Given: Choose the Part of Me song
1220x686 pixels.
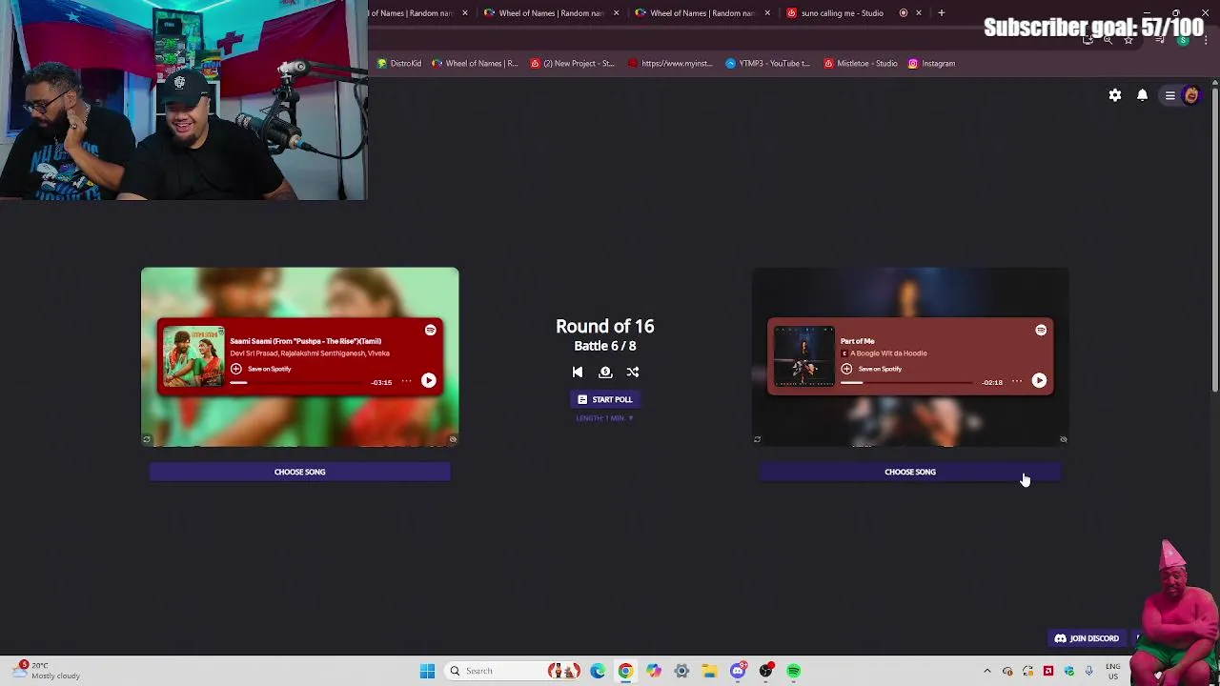Looking at the screenshot, I should click(x=910, y=472).
